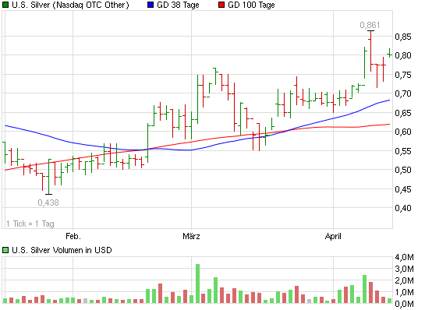Click the 3,0M volume axis label
The height and width of the screenshot is (310, 425).
404,269
